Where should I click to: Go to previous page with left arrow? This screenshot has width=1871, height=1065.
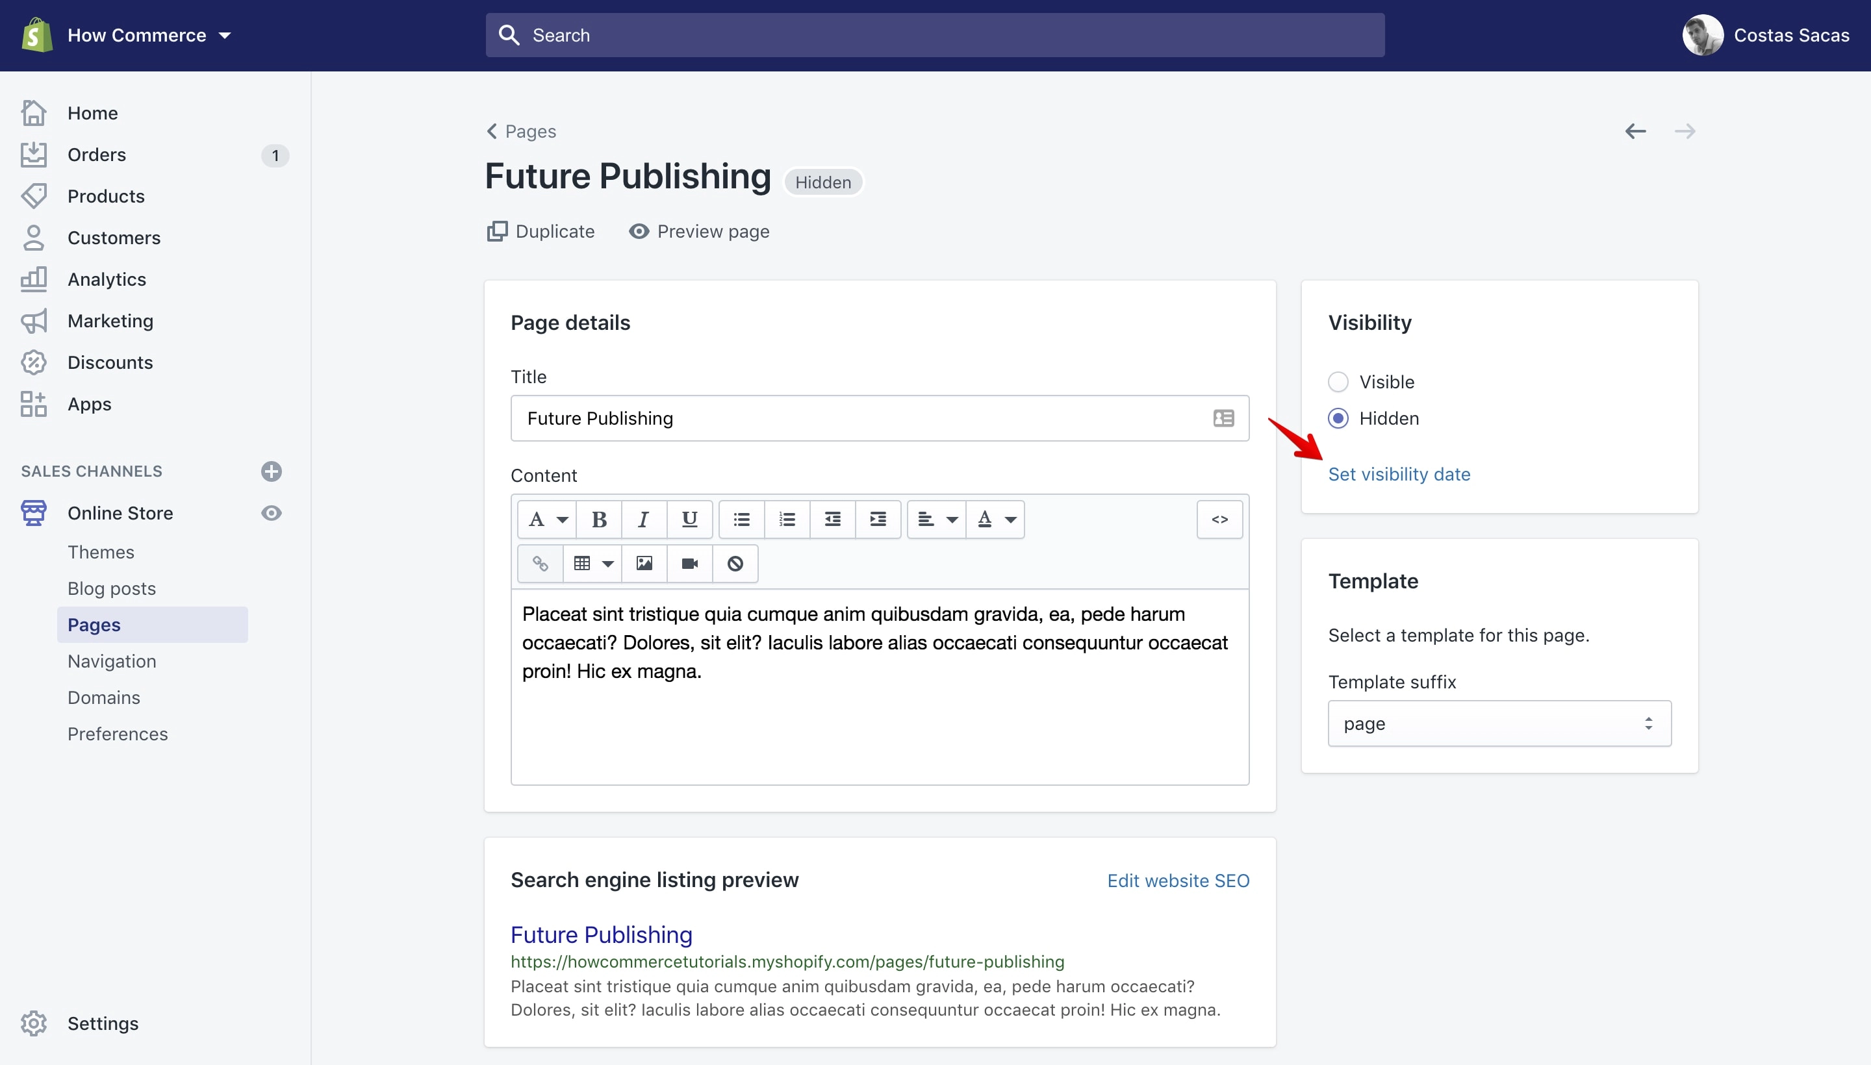1635,131
